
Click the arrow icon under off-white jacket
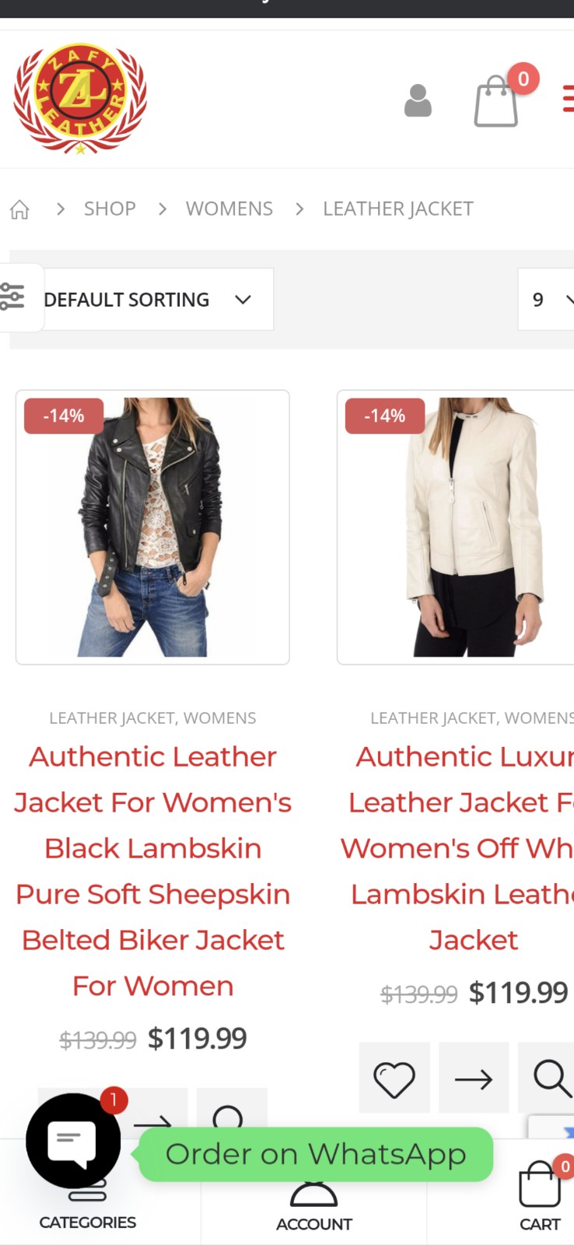point(474,1078)
